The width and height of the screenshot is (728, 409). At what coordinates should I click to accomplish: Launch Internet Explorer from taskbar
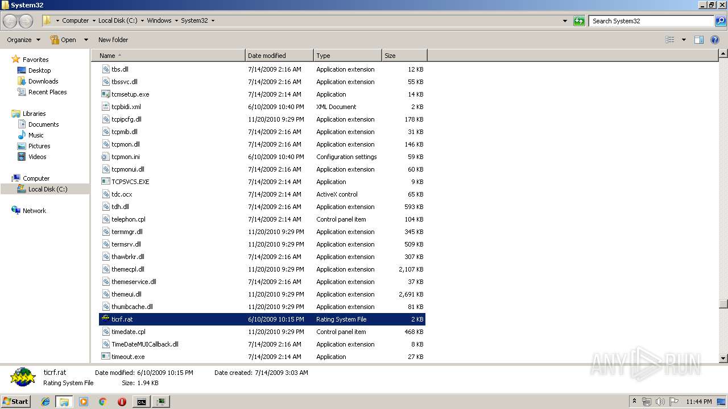coord(45,402)
